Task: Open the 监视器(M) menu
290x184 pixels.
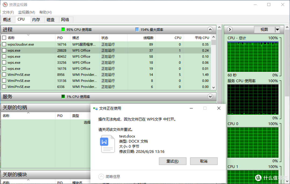Action: 26,12
